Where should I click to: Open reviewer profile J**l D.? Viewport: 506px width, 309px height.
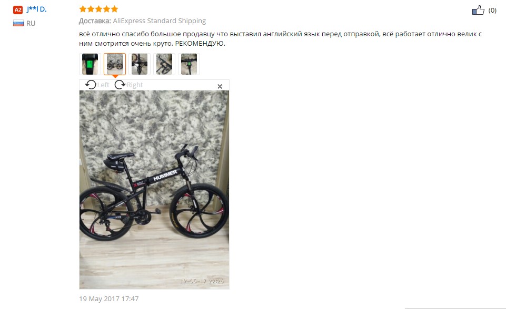pyautogui.click(x=36, y=9)
